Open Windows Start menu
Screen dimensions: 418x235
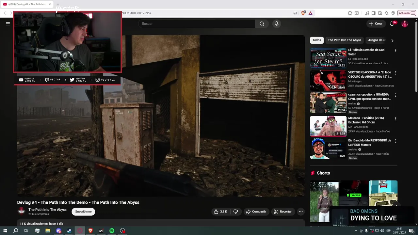tap(5, 231)
